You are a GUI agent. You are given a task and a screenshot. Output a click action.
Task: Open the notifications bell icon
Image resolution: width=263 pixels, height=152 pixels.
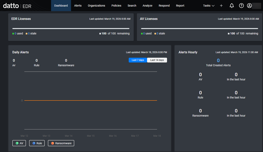coord(232,6)
